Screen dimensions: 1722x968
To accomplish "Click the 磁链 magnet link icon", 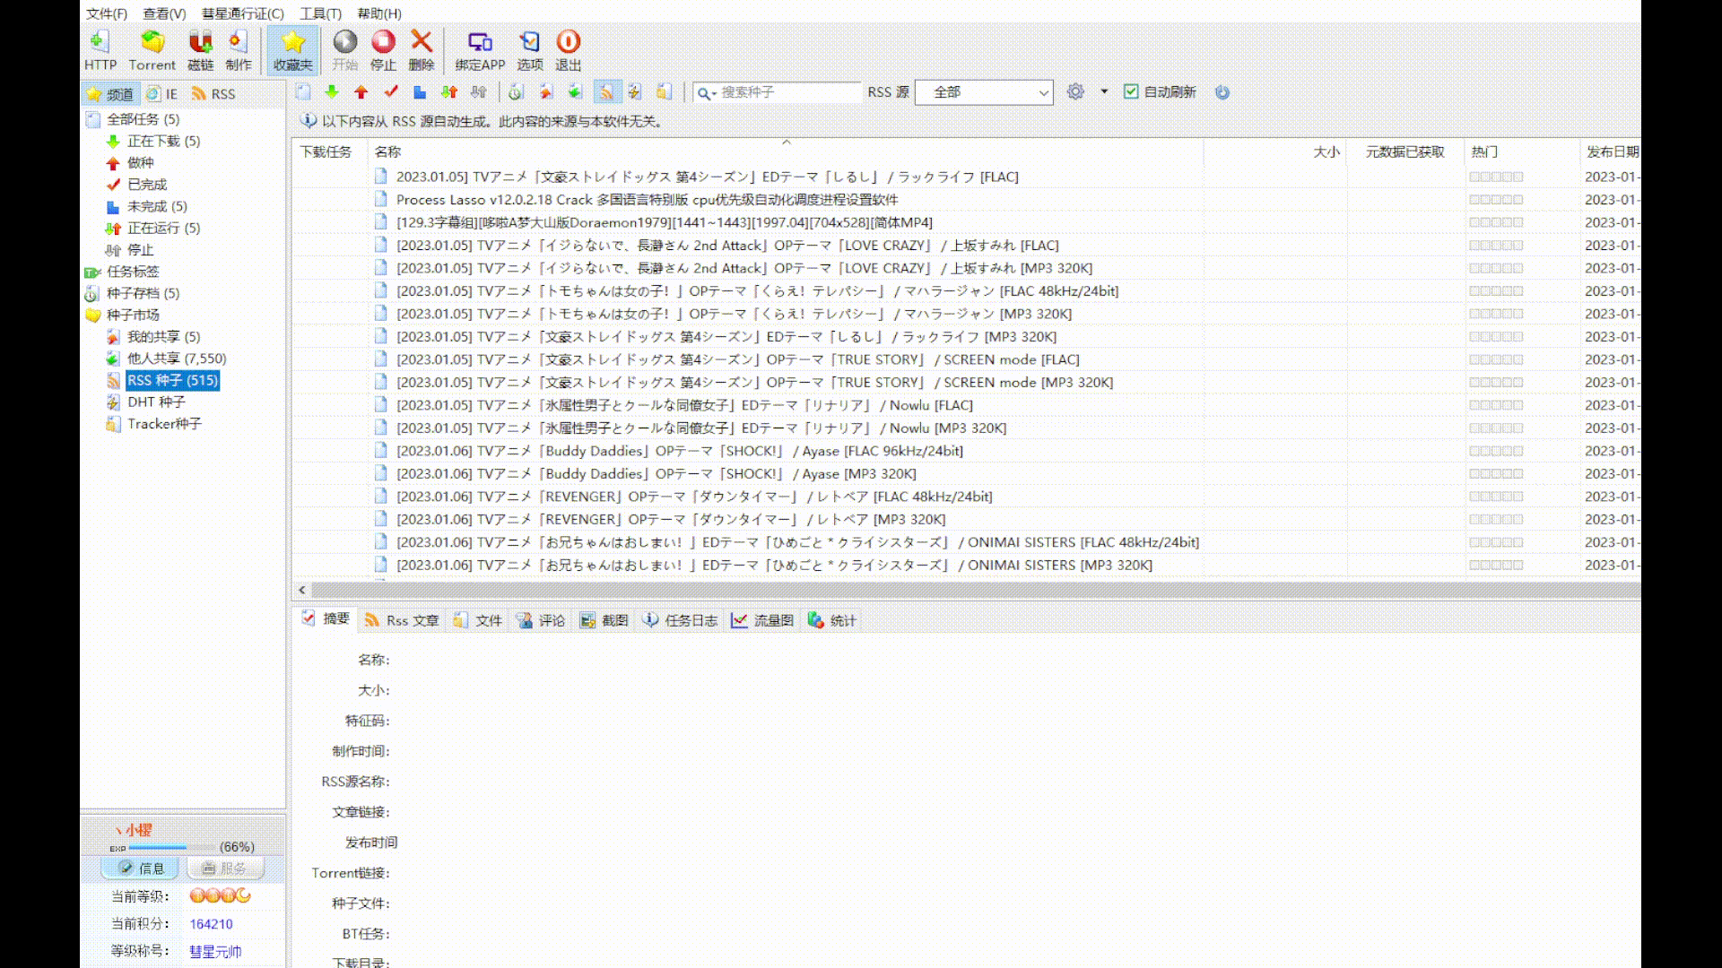I will [200, 50].
